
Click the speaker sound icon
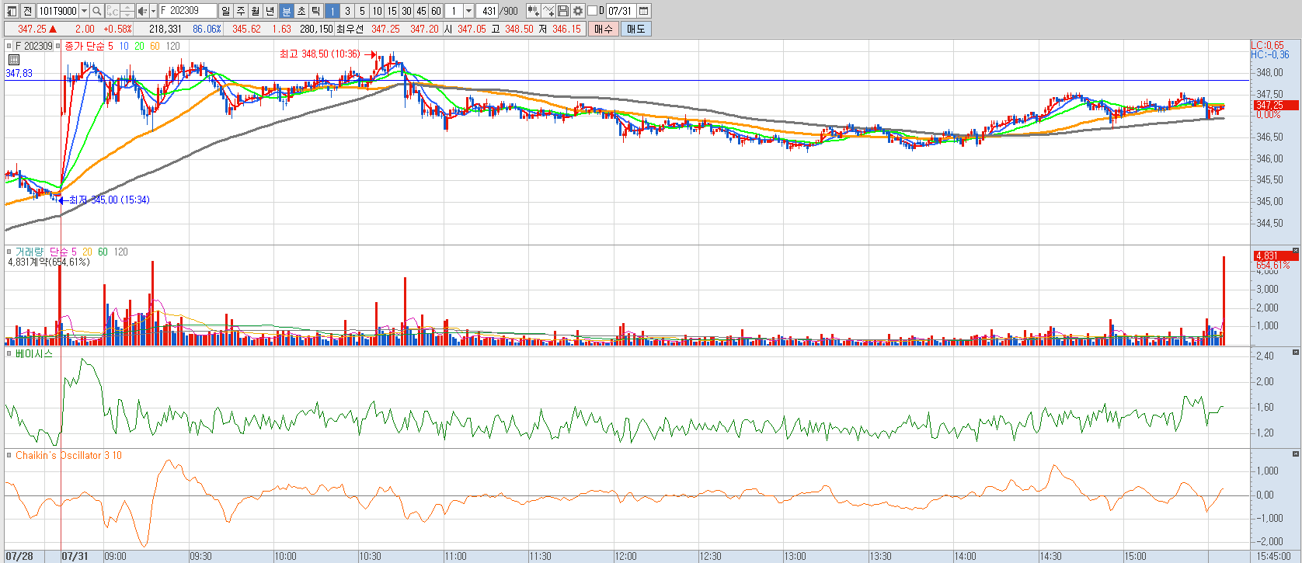tap(142, 11)
